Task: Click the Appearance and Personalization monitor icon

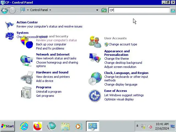Action: click(95, 58)
